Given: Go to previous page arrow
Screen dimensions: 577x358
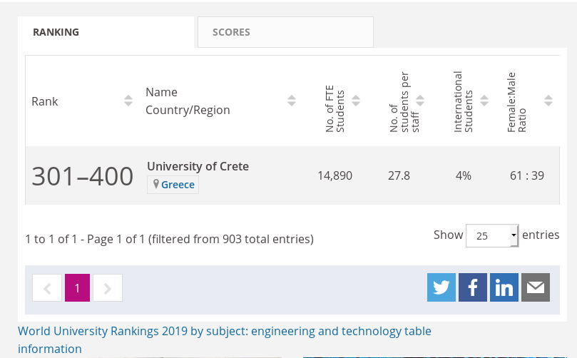Looking at the screenshot, I should coord(47,287).
